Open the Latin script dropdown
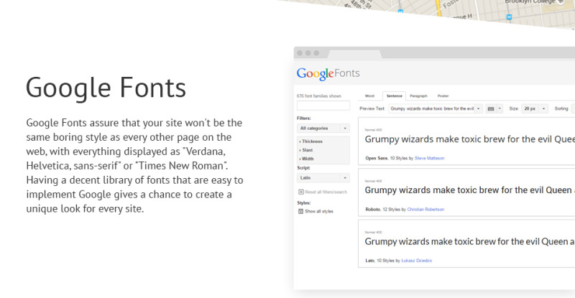 pyautogui.click(x=323, y=178)
